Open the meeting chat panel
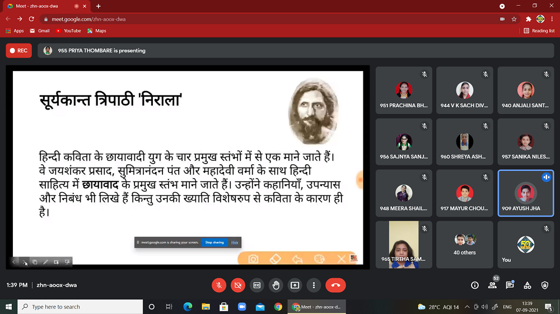The width and height of the screenshot is (560, 314). point(510,285)
